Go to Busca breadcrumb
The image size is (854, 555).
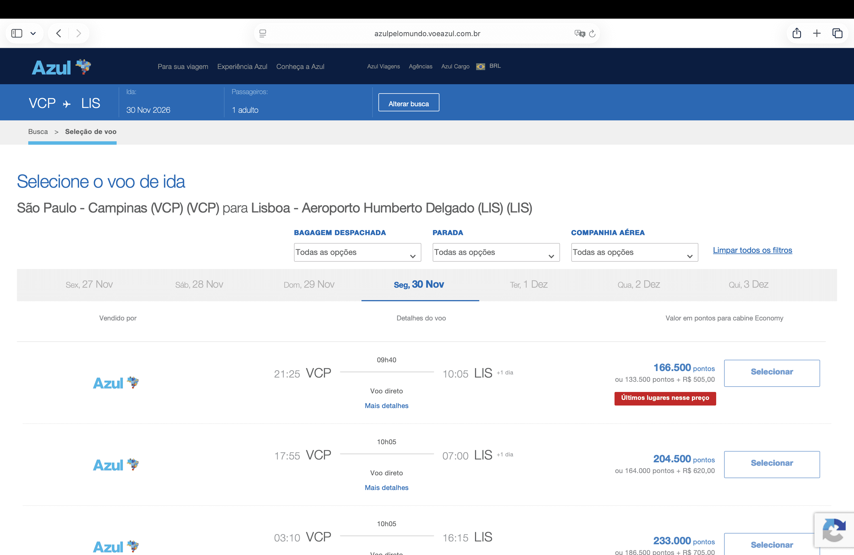pyautogui.click(x=38, y=131)
